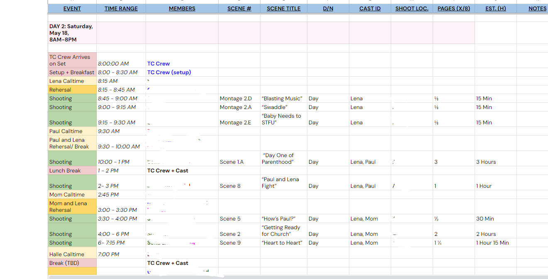Select the EVENT column header

72,8
